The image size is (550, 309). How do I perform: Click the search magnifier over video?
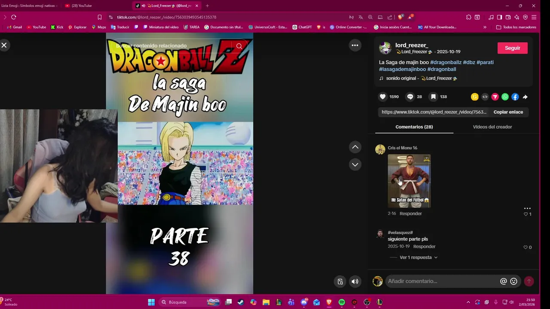(x=239, y=46)
